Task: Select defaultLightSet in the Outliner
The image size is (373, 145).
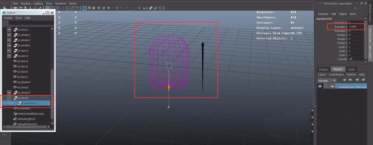Action: (x=26, y=119)
